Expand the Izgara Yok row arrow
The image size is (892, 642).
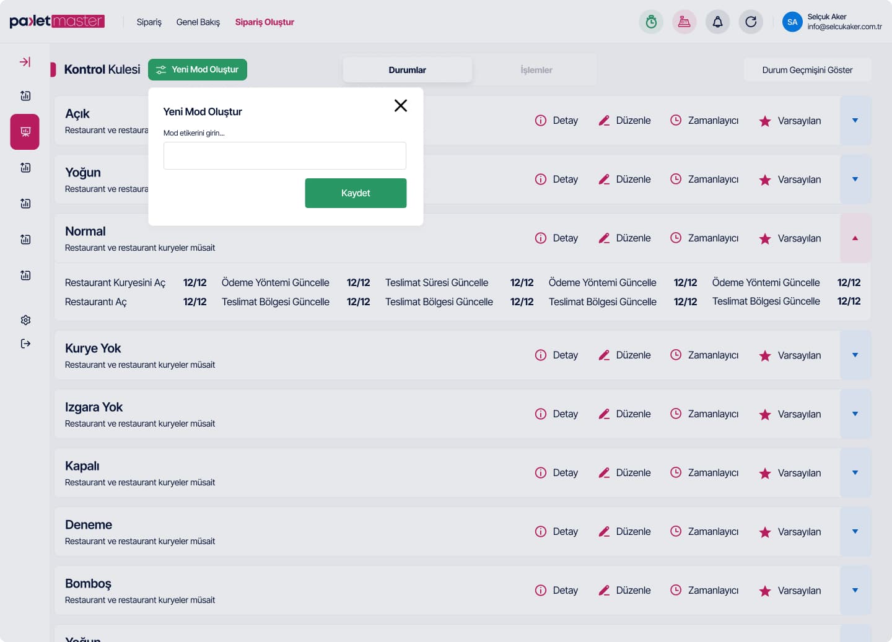click(855, 414)
